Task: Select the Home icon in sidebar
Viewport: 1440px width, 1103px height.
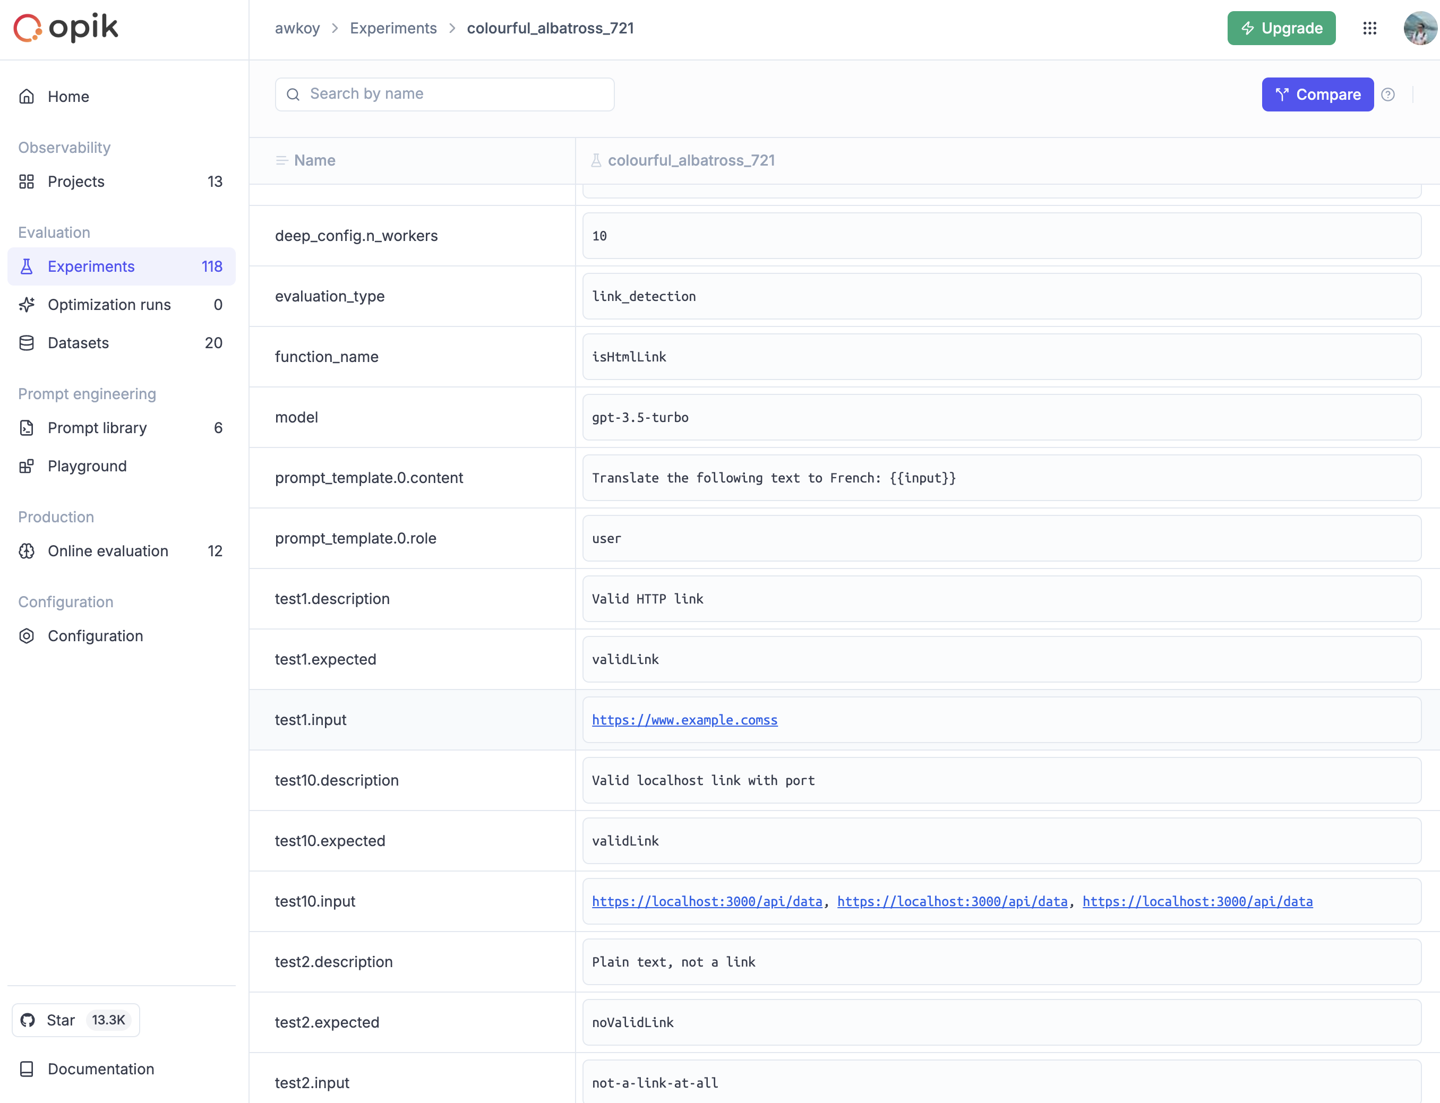Action: click(26, 96)
